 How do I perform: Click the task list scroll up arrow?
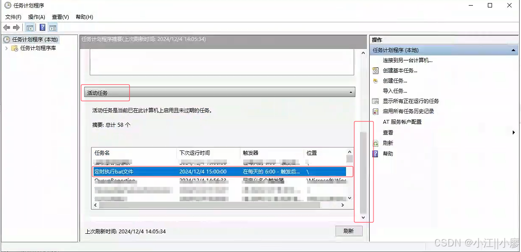pyautogui.click(x=349, y=152)
